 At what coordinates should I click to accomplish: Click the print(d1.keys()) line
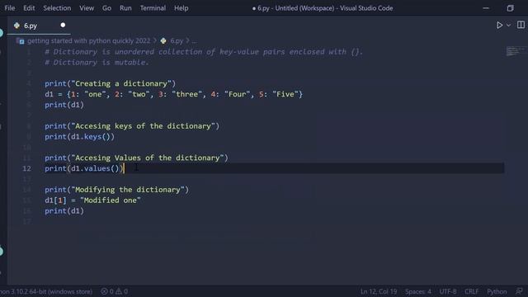click(79, 137)
